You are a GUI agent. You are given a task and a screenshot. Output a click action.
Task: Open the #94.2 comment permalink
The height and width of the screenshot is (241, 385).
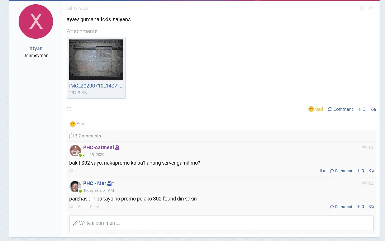pyautogui.click(x=367, y=183)
